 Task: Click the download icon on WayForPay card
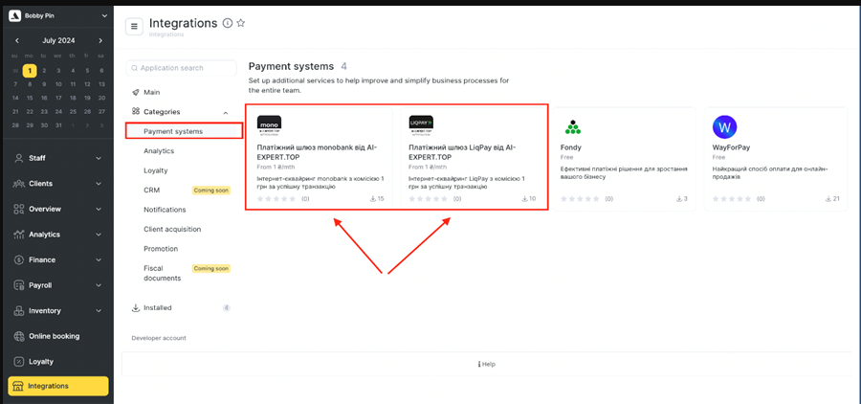828,199
